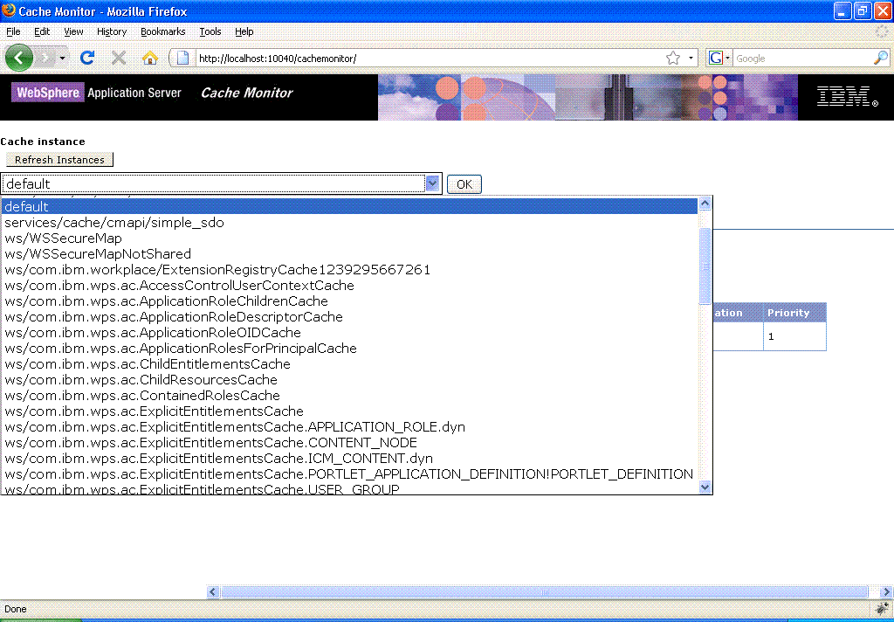The width and height of the screenshot is (894, 622).
Task: Open the Home page icon
Action: (x=150, y=58)
